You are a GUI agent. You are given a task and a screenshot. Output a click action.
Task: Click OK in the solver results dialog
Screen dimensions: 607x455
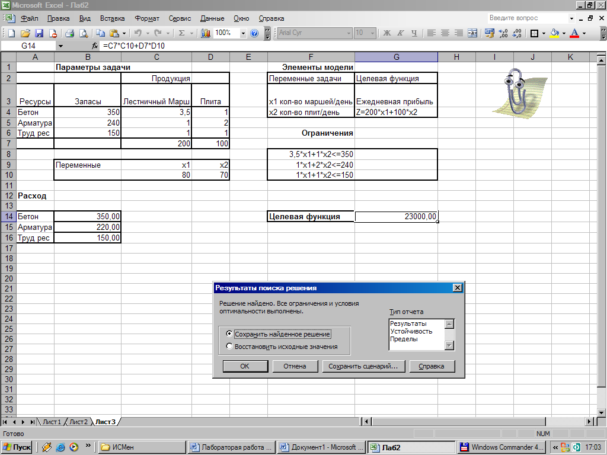click(x=245, y=366)
